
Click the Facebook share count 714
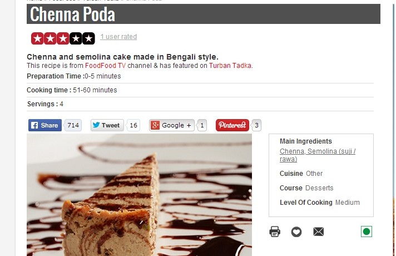click(x=73, y=125)
